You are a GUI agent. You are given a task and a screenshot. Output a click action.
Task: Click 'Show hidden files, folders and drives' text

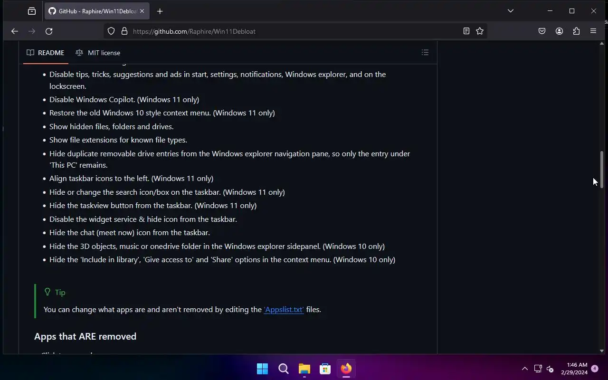click(111, 127)
